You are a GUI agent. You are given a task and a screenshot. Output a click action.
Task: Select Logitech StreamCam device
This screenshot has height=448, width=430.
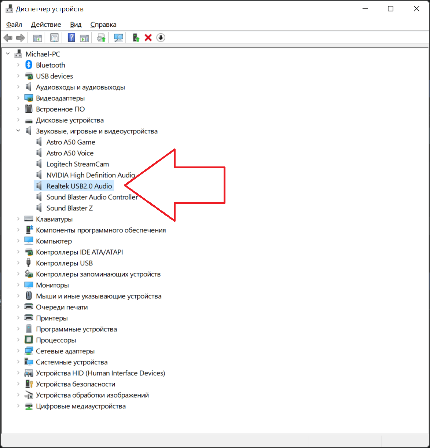(78, 164)
